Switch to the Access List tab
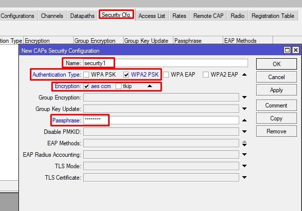Image resolution: width=302 pixels, height=211 pixels. [x=151, y=16]
